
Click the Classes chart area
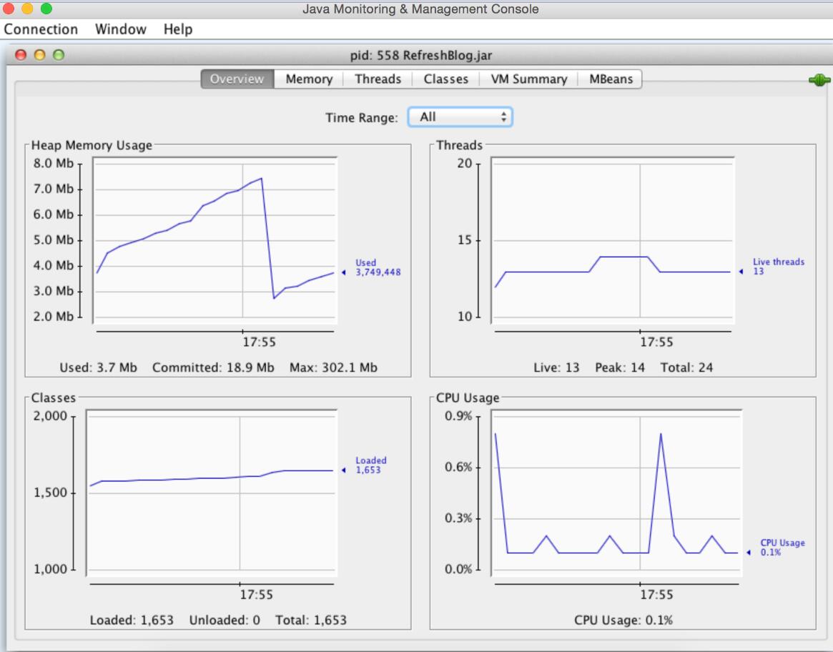click(211, 493)
